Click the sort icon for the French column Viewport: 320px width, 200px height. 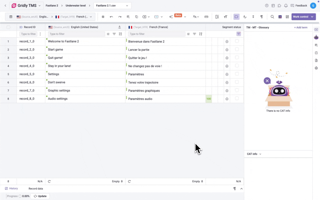[x=201, y=34]
